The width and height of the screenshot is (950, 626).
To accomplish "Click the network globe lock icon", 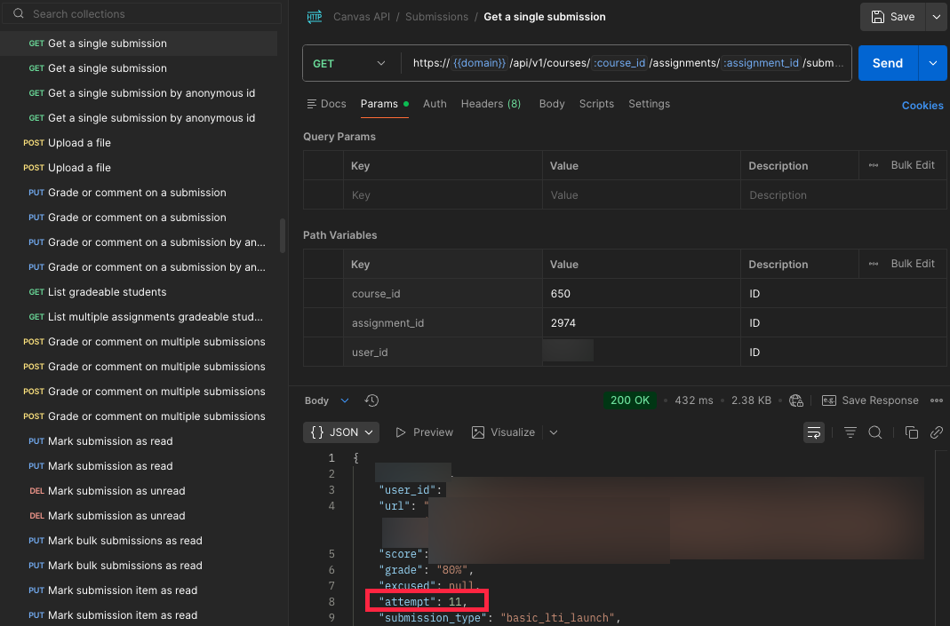I will (796, 400).
